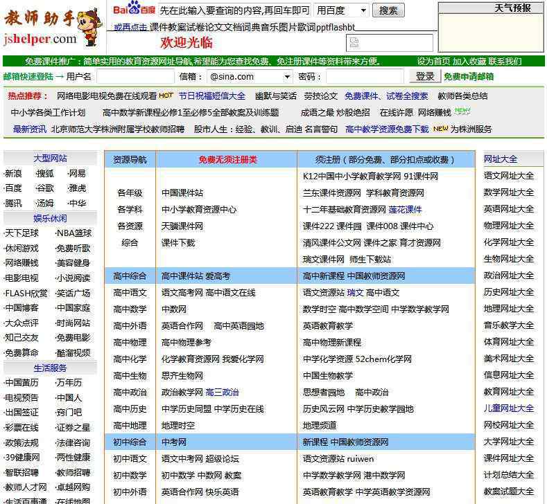
Task: Focus the 密码 password input field
Action: [365, 77]
